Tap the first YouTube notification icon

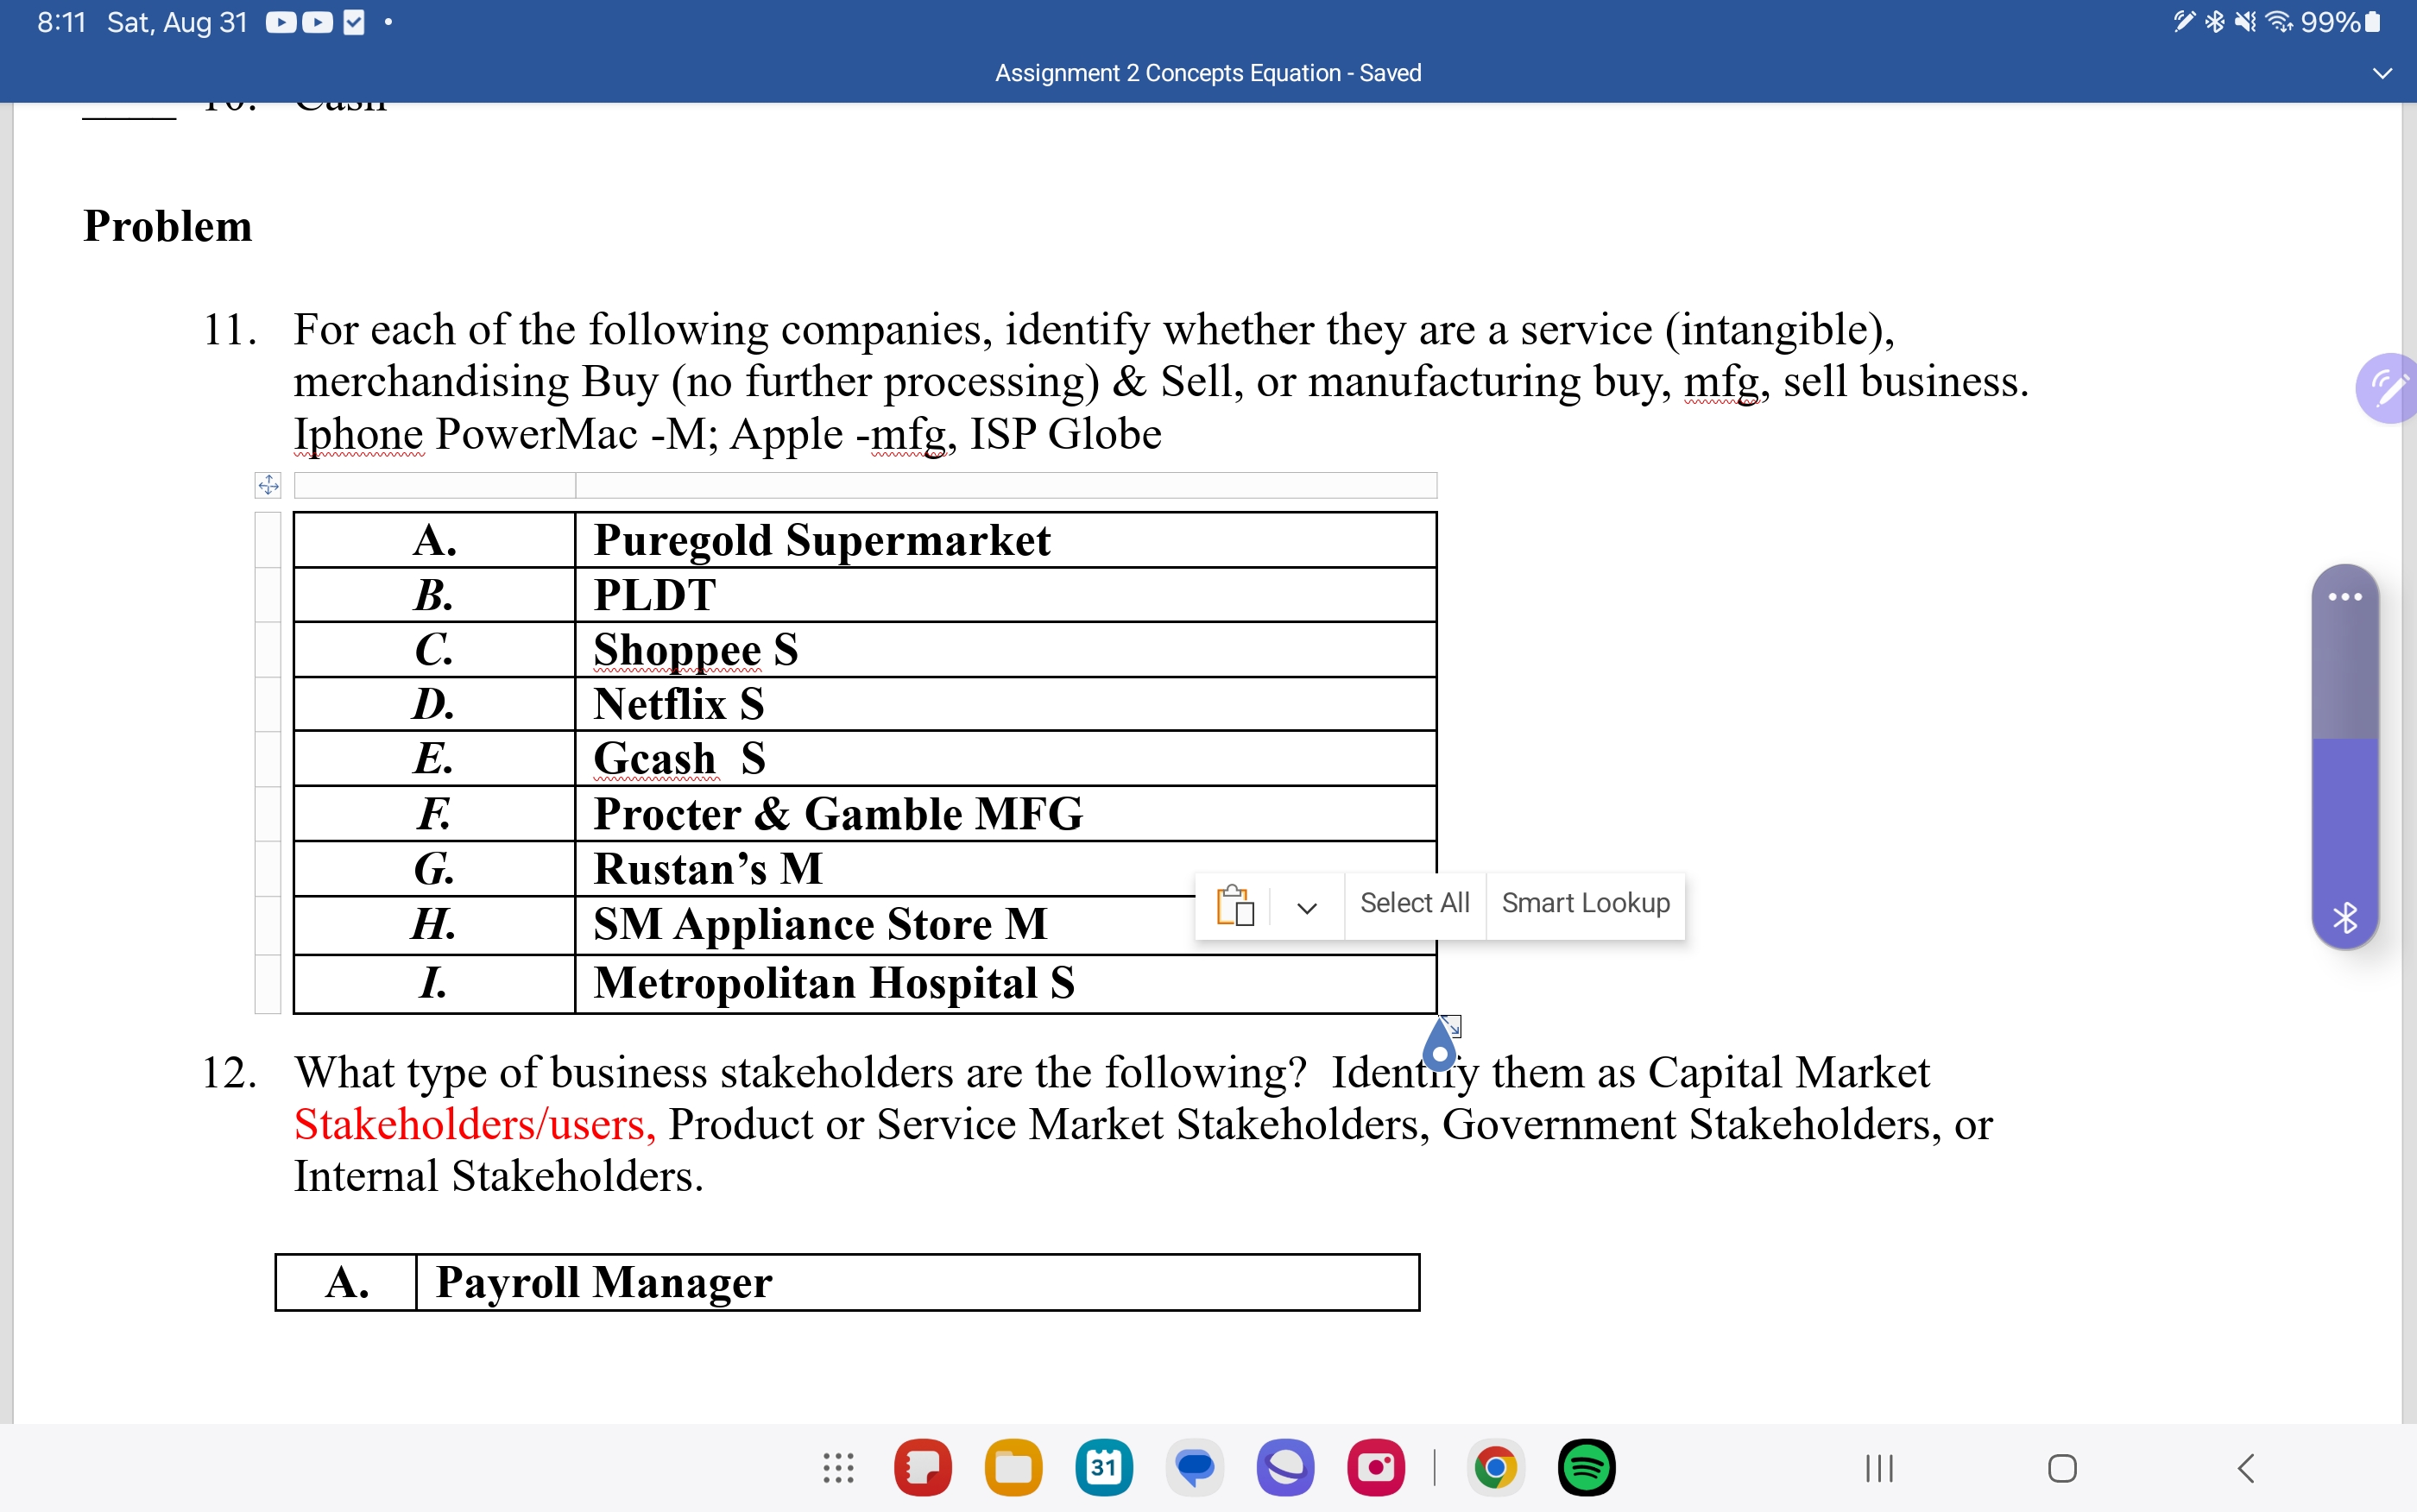point(280,22)
